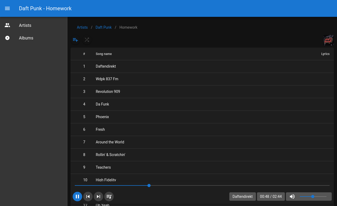This screenshot has height=206, width=337.
Task: Play track 1 Daftendirekt in the list
Action: coord(202,67)
